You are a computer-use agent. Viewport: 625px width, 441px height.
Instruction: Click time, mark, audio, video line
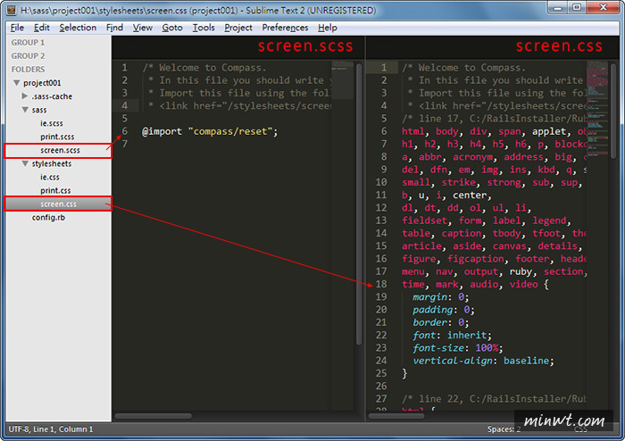pos(475,284)
